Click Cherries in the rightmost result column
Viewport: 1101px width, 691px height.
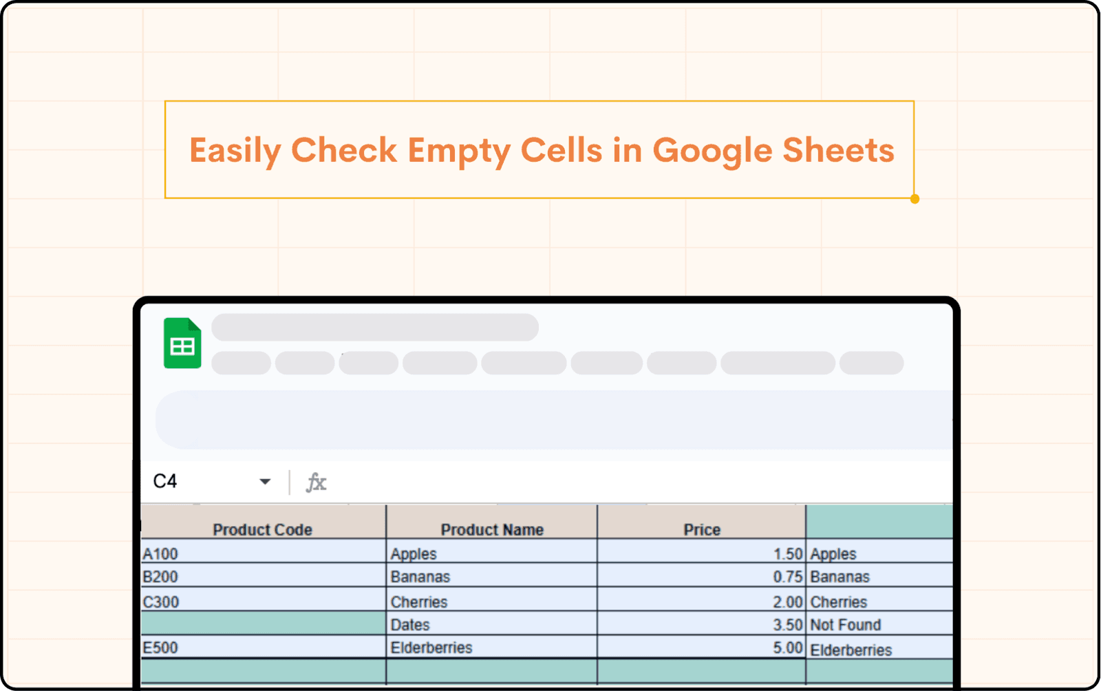(879, 599)
